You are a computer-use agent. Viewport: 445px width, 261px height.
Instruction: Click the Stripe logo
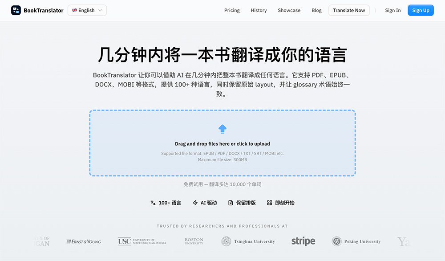click(x=303, y=241)
